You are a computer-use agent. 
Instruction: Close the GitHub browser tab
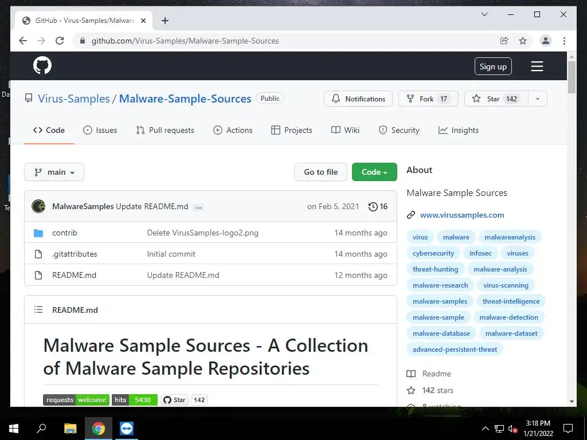tap(143, 21)
